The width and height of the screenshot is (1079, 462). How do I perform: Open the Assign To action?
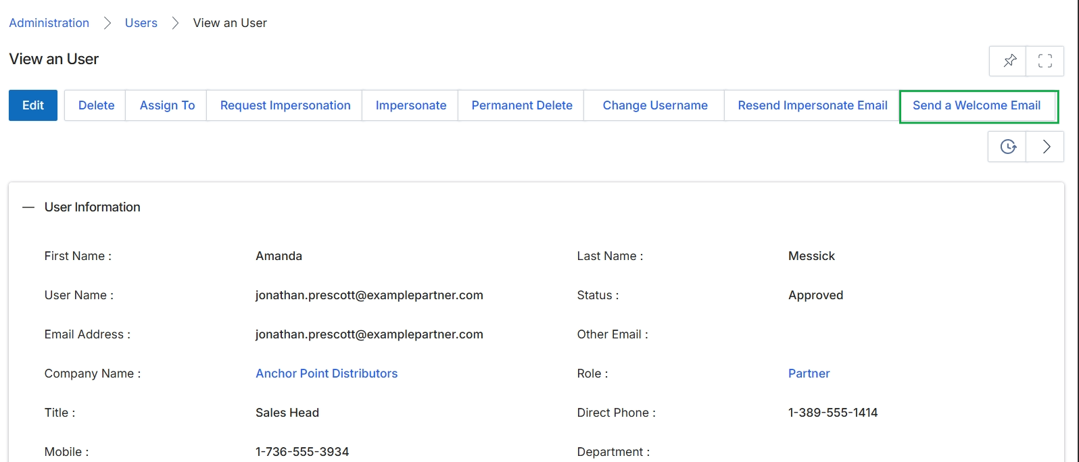[x=167, y=105]
